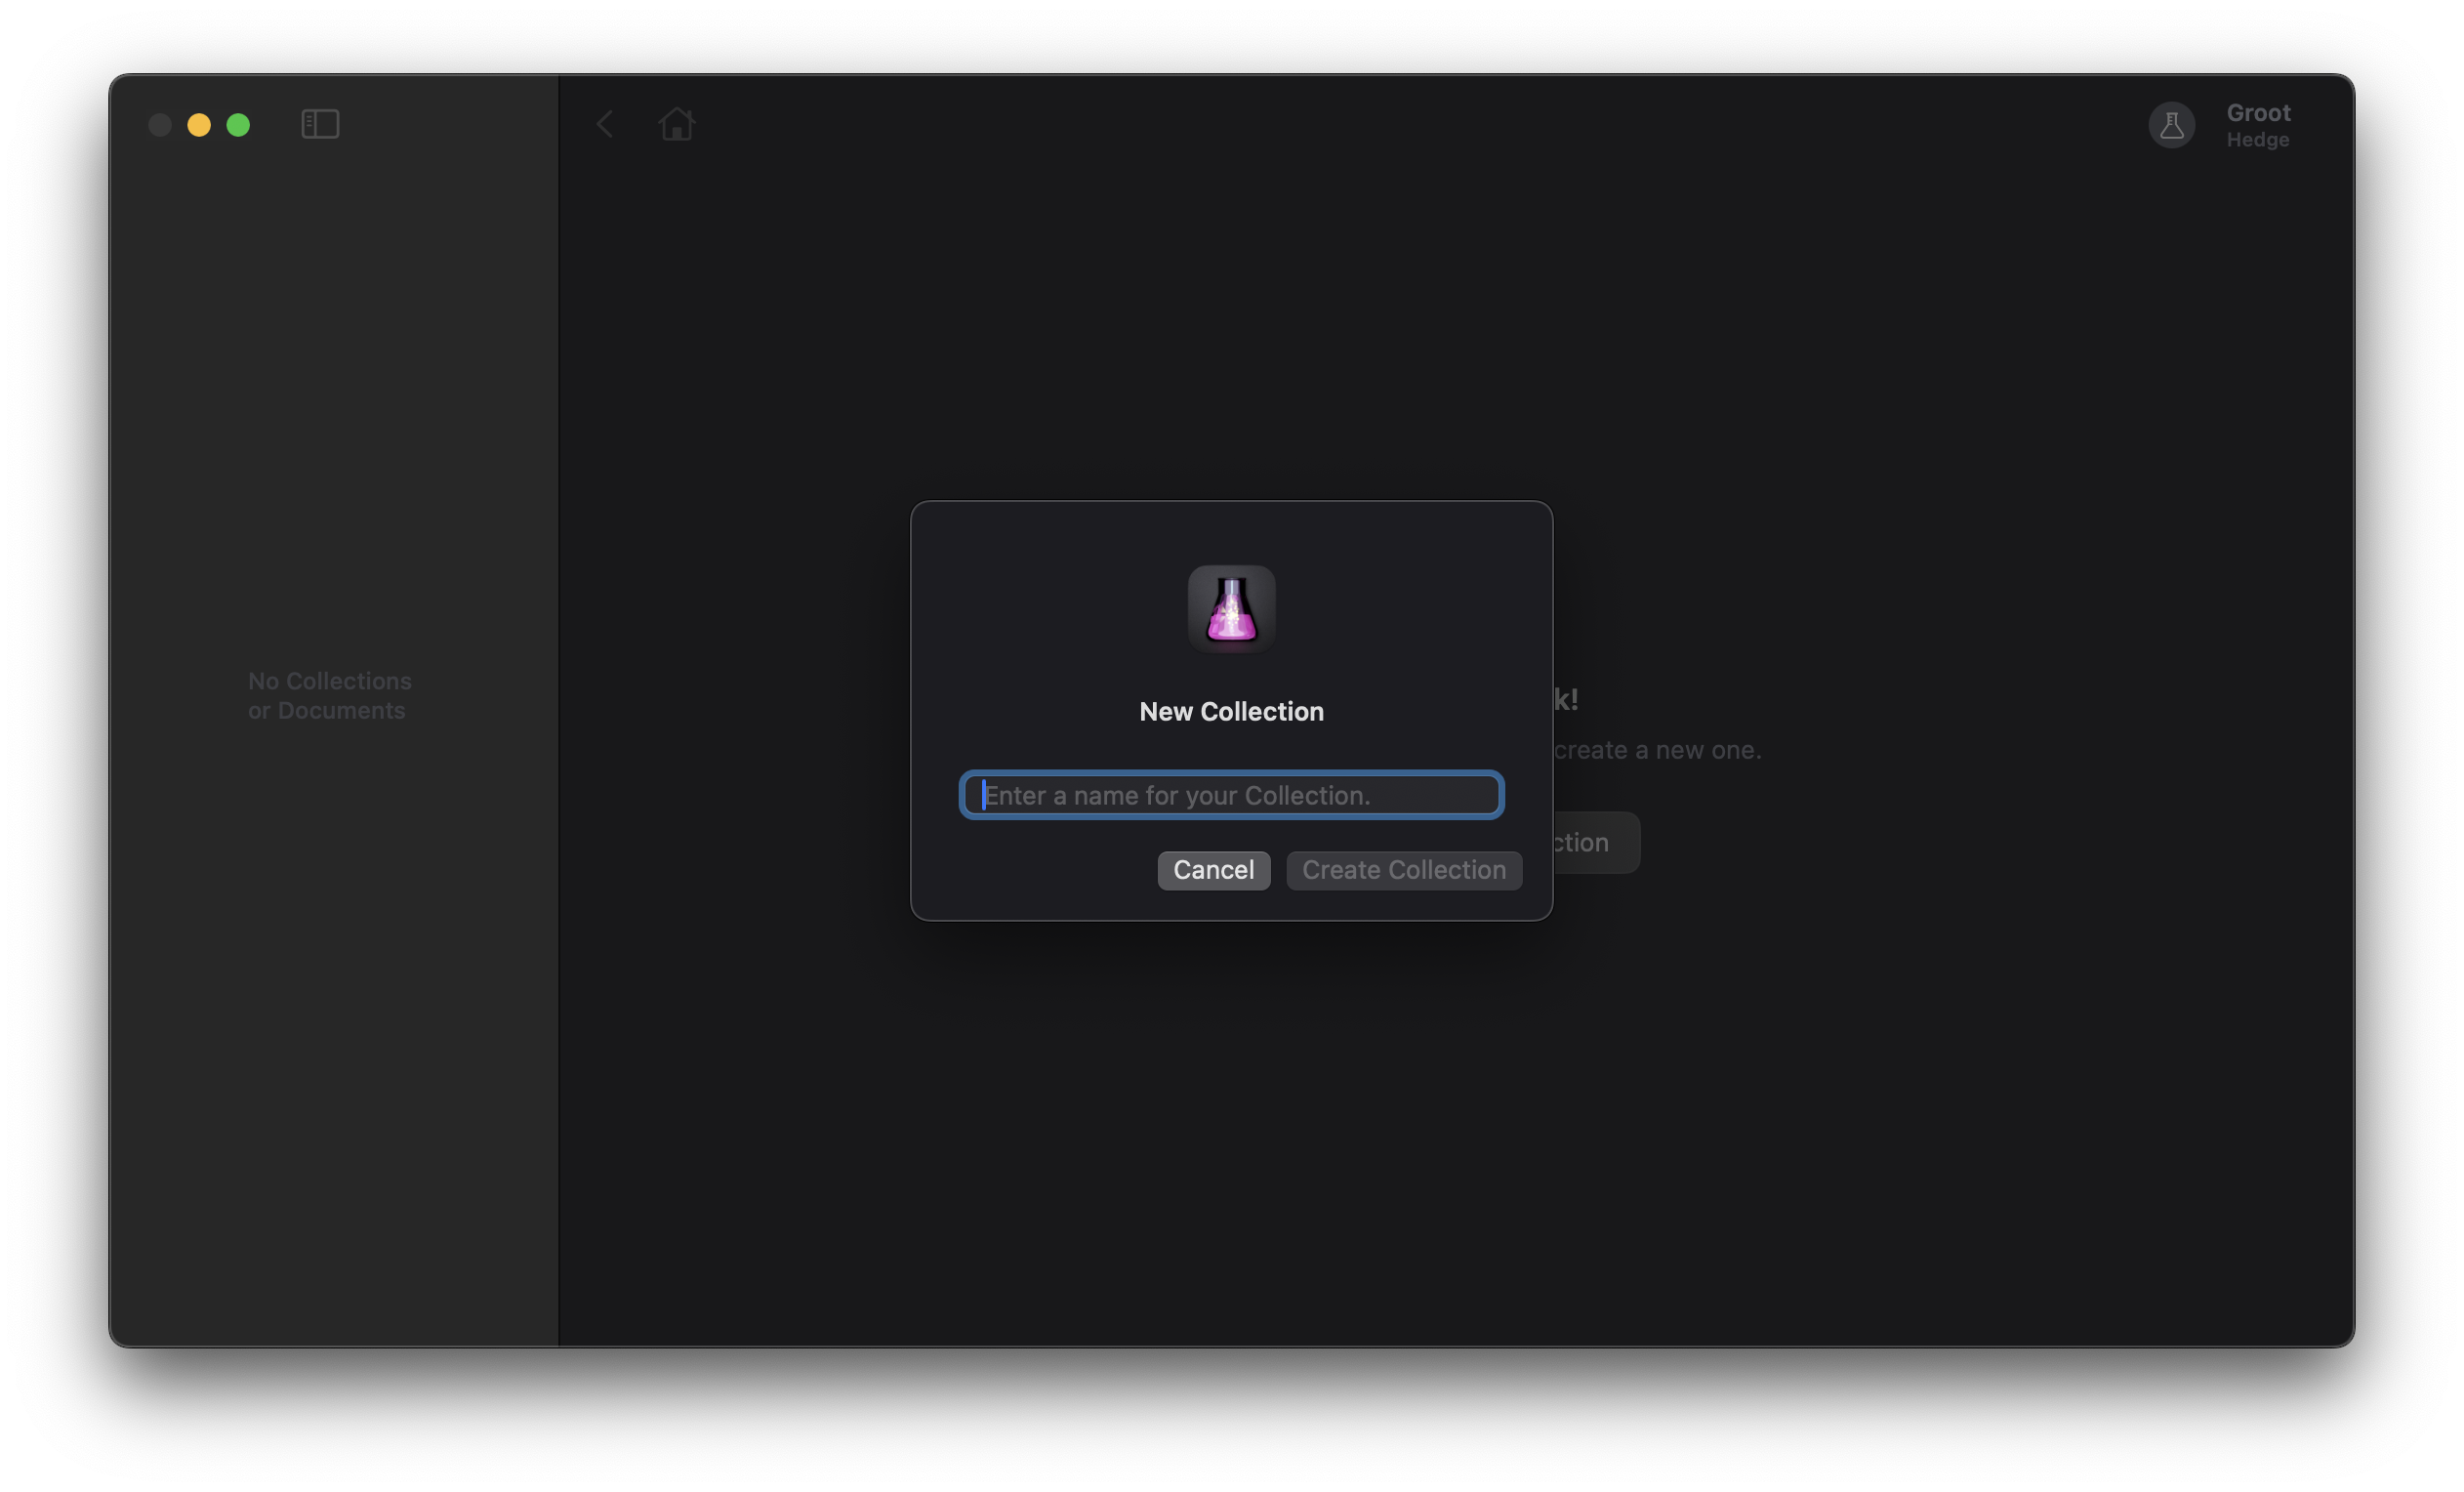2464x1492 pixels.
Task: Click the New Collection dialog title
Action: click(x=1231, y=711)
